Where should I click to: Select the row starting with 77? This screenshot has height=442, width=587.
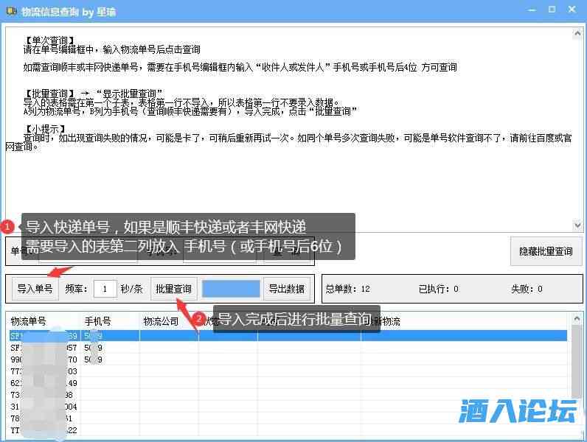(288, 371)
